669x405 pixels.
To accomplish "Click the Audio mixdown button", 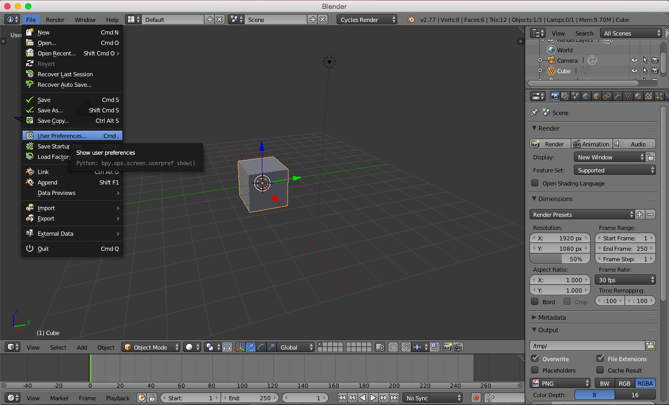I will 634,144.
